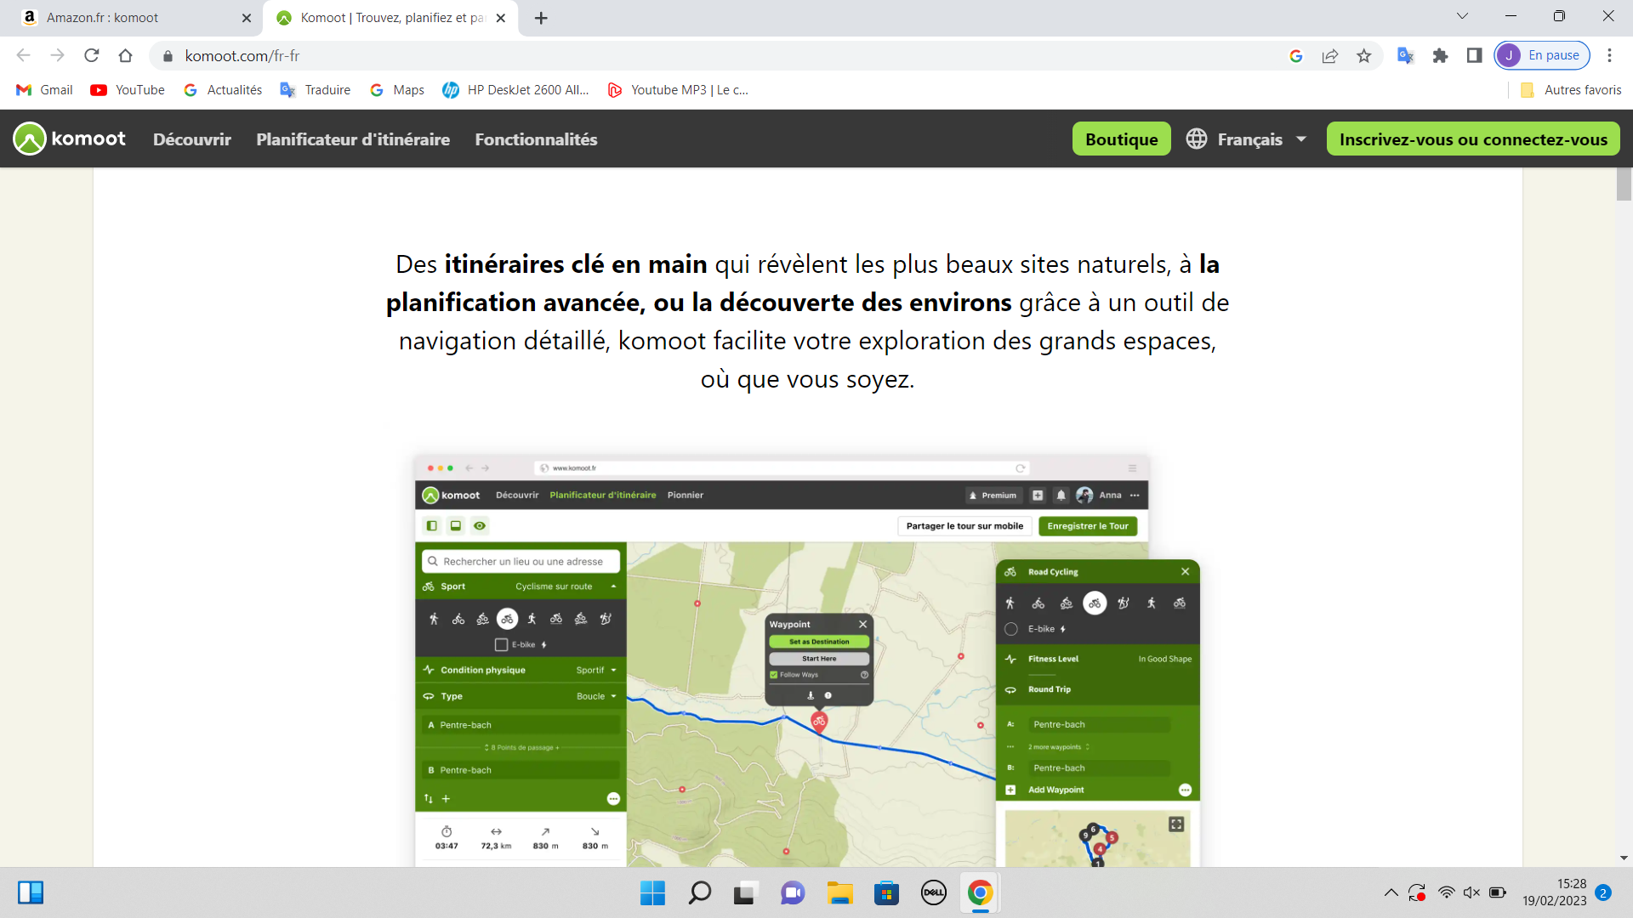1633x918 pixels.
Task: Open the Chrome side panel icon
Action: click(1475, 56)
